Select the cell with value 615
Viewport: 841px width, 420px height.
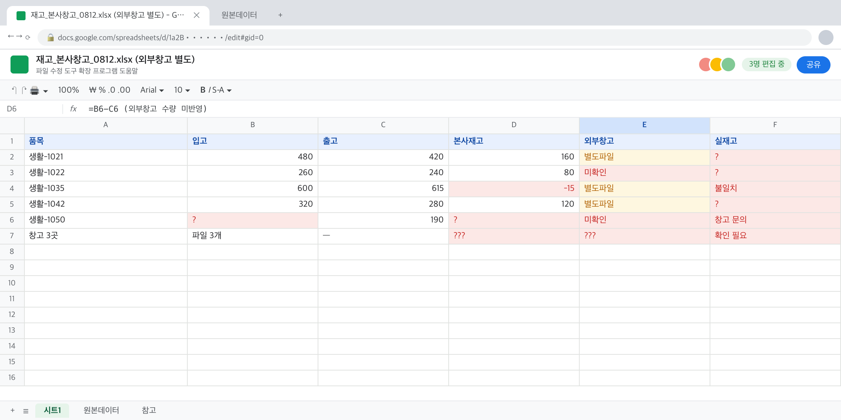pyautogui.click(x=383, y=188)
